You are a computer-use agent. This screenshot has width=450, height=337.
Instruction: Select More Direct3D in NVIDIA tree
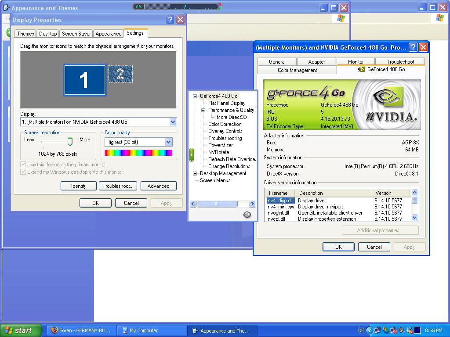[x=232, y=117]
